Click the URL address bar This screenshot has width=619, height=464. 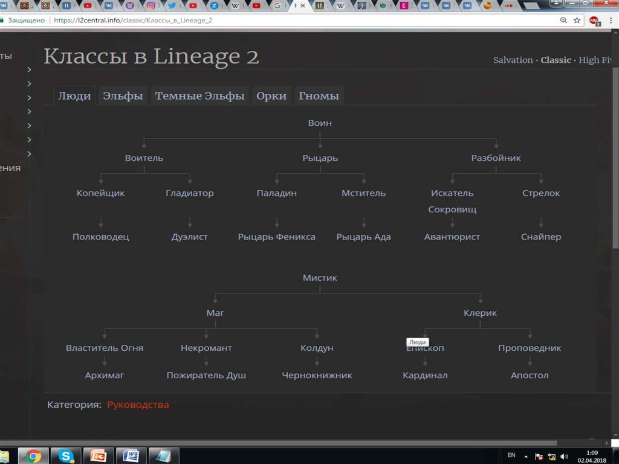(302, 20)
